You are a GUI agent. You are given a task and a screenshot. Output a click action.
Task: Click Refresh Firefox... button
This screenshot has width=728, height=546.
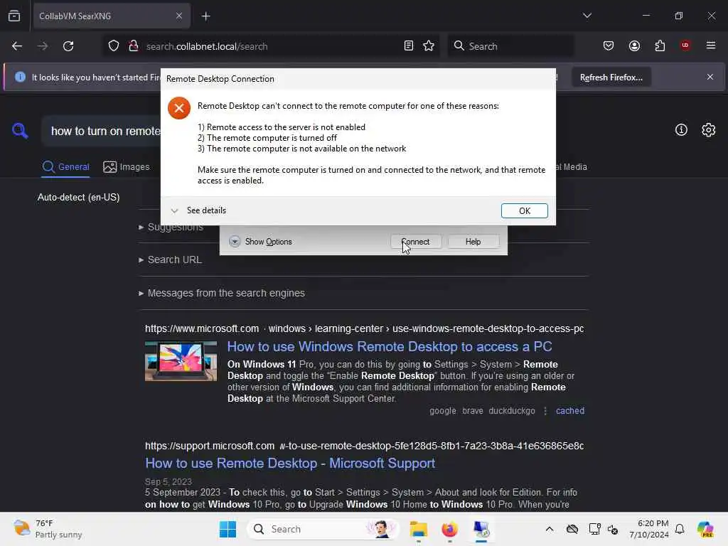(611, 77)
